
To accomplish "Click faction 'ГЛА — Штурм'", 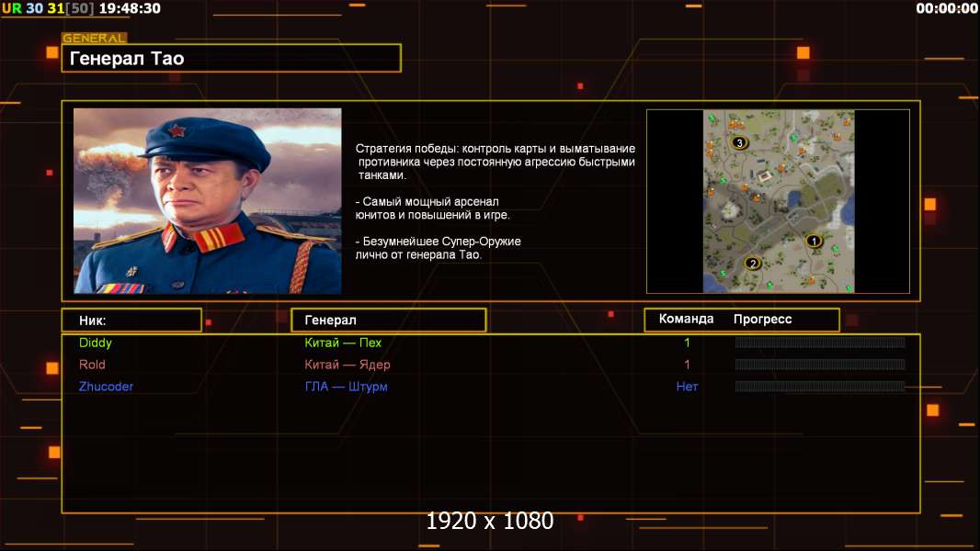I will click(346, 387).
